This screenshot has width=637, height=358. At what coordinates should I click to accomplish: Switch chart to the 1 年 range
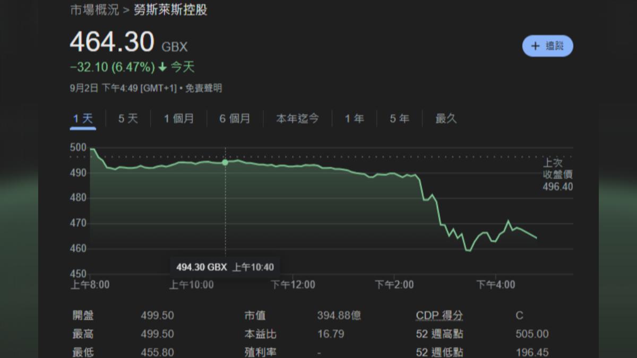[355, 119]
